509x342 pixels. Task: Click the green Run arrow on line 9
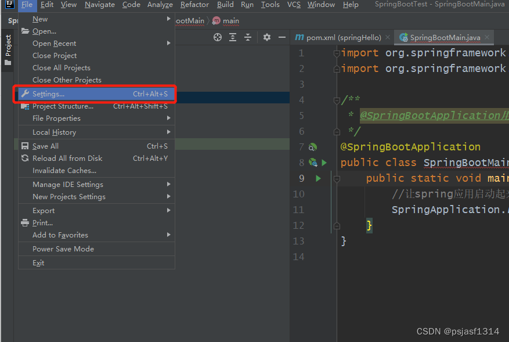click(x=318, y=178)
